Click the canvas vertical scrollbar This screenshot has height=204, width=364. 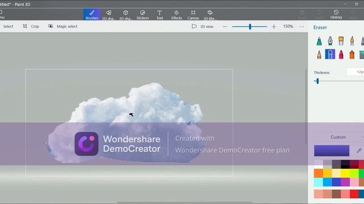click(x=306, y=106)
